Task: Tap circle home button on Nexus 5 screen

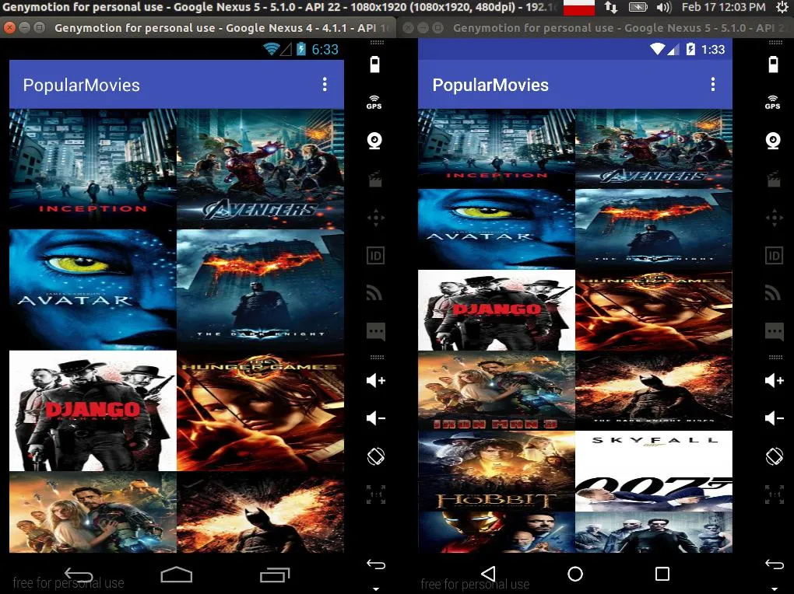Action: pyautogui.click(x=575, y=574)
